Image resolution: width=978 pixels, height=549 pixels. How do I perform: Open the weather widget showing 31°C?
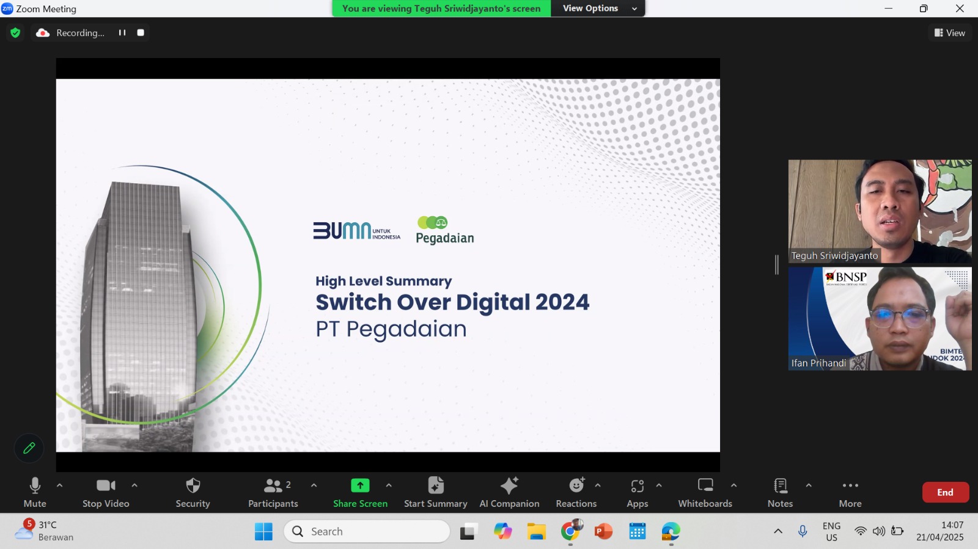[44, 531]
